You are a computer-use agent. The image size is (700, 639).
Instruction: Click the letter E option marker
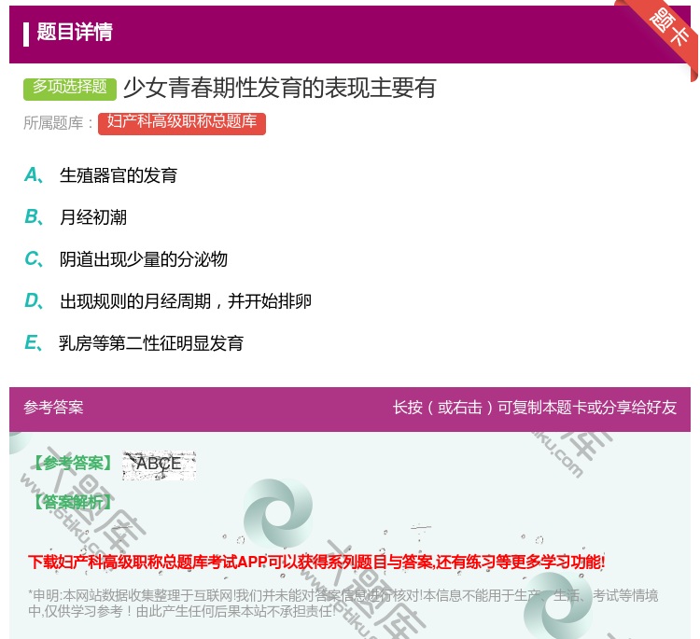[x=34, y=343]
